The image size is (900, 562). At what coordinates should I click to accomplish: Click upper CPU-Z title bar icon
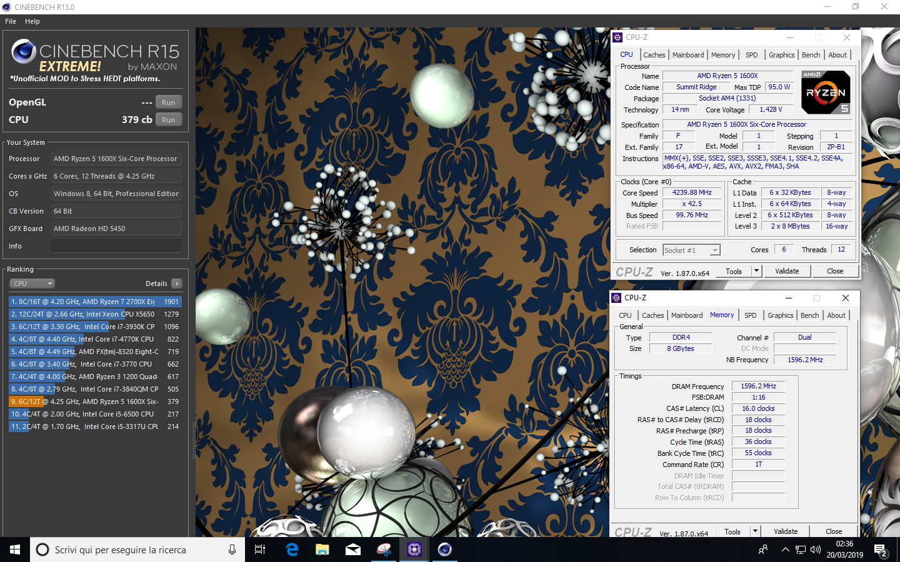(617, 37)
